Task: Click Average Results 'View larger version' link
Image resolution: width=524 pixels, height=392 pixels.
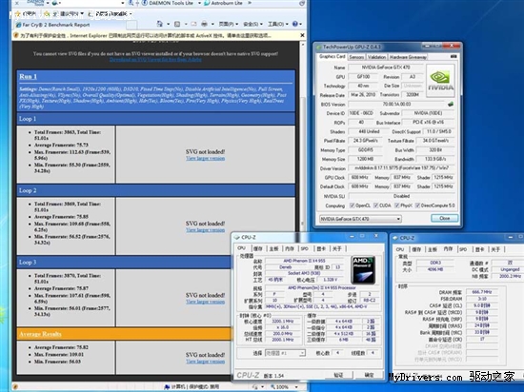Action: coord(205,362)
